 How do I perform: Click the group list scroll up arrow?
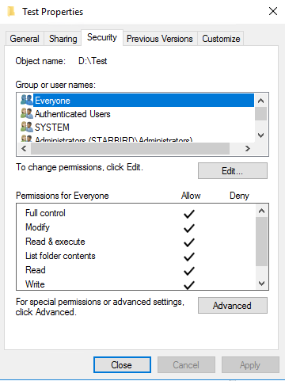pyautogui.click(x=261, y=101)
